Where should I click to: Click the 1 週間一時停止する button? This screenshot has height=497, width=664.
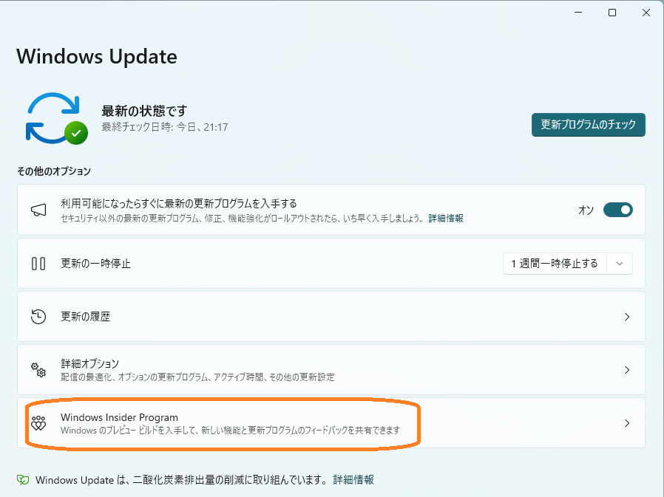coord(555,264)
